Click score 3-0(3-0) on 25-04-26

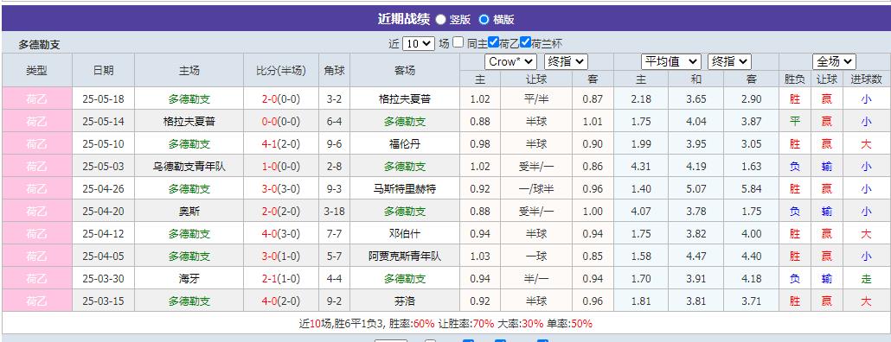[x=281, y=189]
